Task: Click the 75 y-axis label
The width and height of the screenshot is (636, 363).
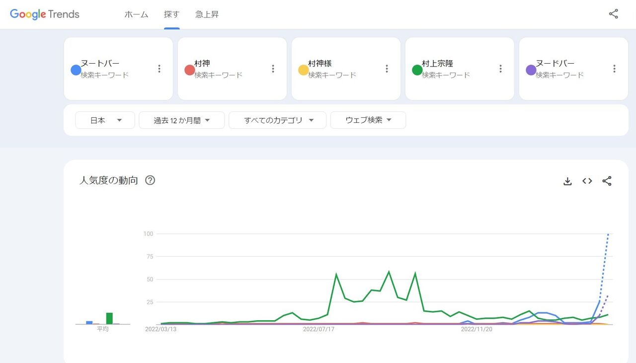Action: click(x=150, y=257)
